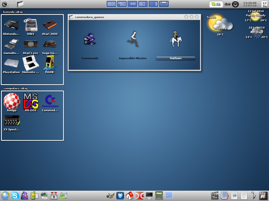Open the folder icon in top panel

[20, 4]
